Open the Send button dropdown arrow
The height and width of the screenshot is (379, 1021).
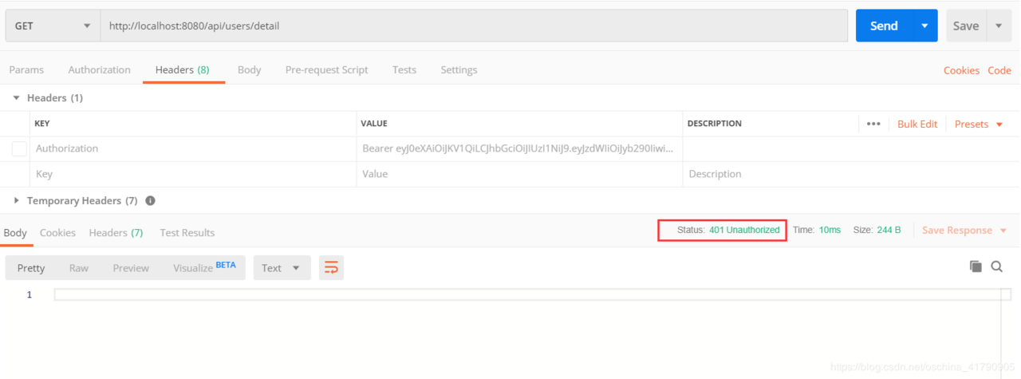pos(924,26)
